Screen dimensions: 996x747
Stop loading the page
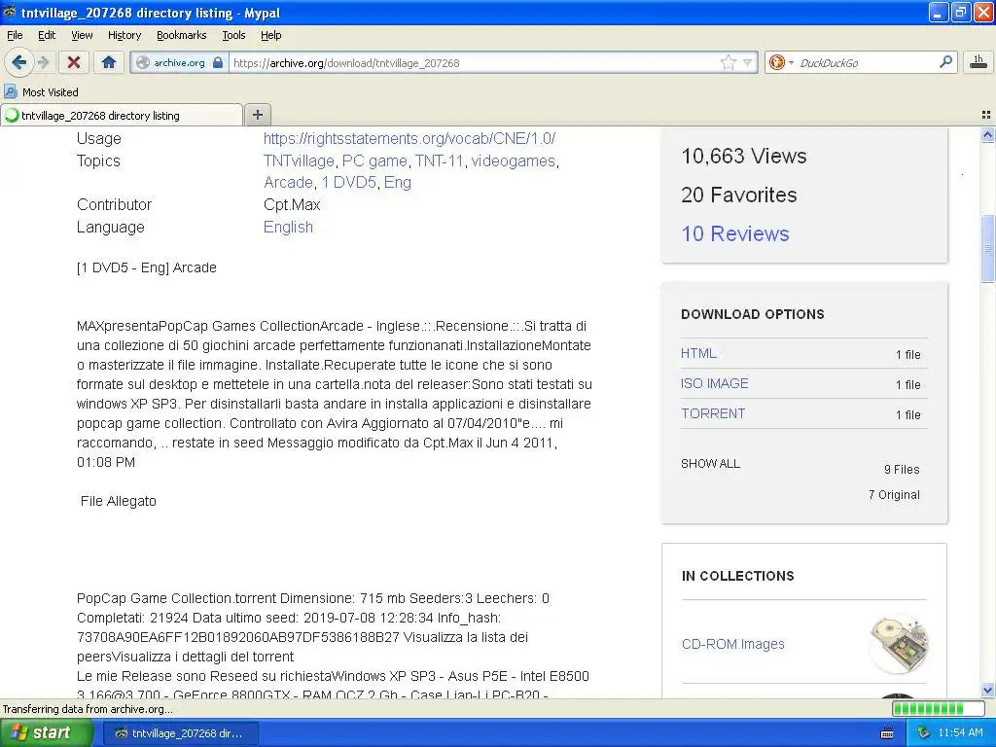tap(74, 62)
